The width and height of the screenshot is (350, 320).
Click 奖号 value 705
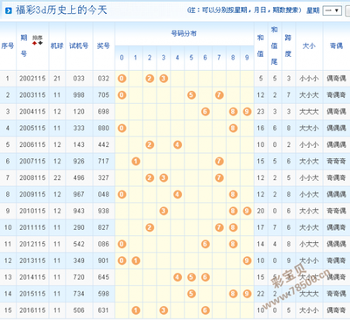[103, 95]
